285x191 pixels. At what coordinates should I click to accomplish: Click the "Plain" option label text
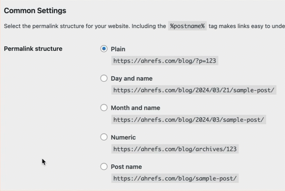(x=118, y=49)
